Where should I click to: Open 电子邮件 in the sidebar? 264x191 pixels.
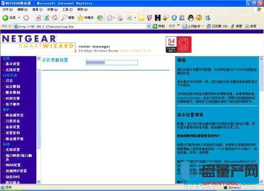click(x=13, y=104)
